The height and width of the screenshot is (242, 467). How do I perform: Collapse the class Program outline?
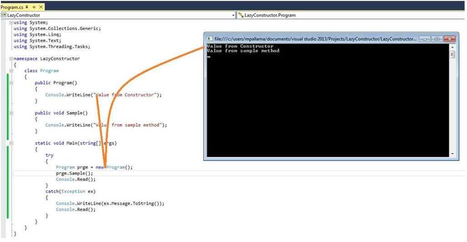point(11,71)
